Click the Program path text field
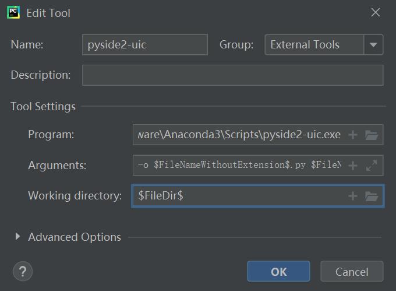 tap(239, 135)
